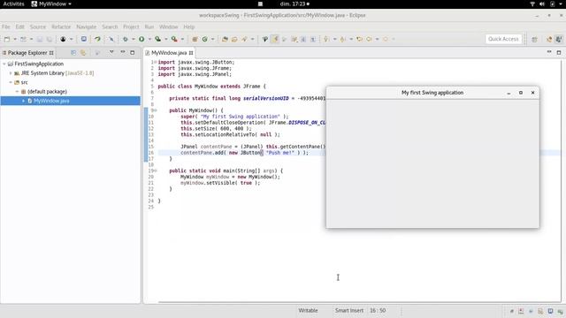Maximize the editor area
566x318 pixels.
(x=559, y=53)
